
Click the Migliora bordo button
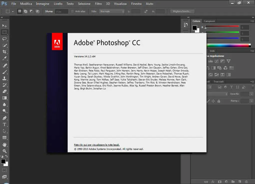[x=182, y=11]
